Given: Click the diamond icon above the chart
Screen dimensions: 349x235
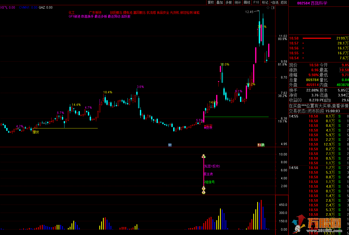Looking at the screenshot, I should (268, 8).
